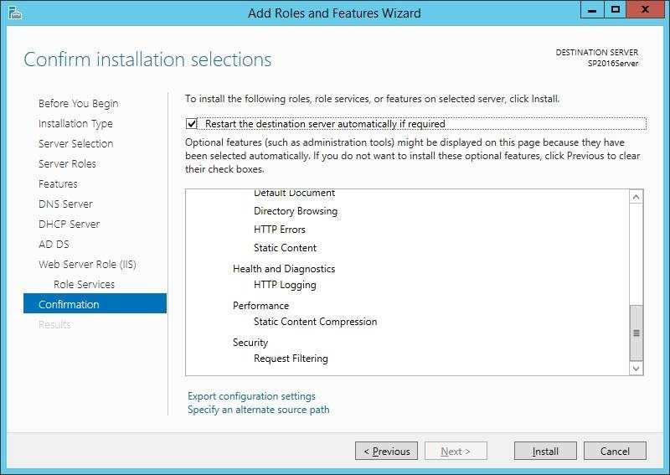Minimize the wizard window

(592, 10)
